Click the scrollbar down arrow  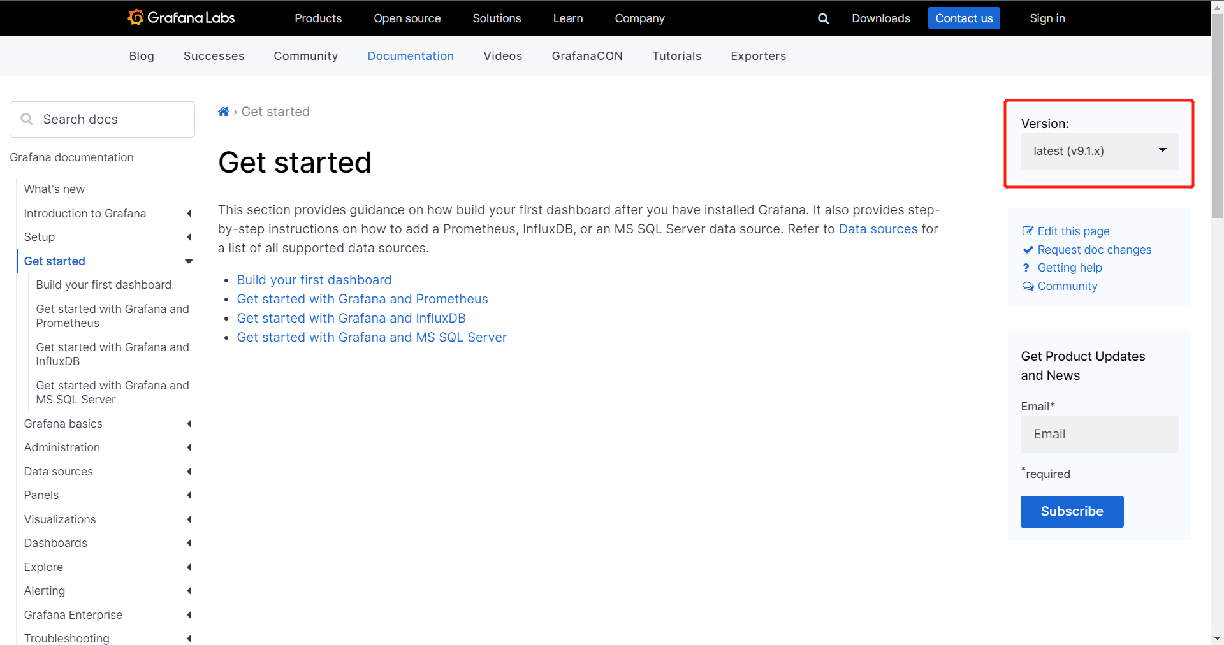(1217, 639)
